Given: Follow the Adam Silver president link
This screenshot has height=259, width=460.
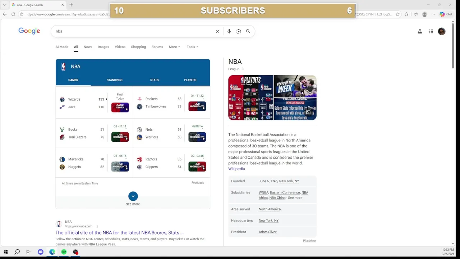Looking at the screenshot, I should coord(268,232).
